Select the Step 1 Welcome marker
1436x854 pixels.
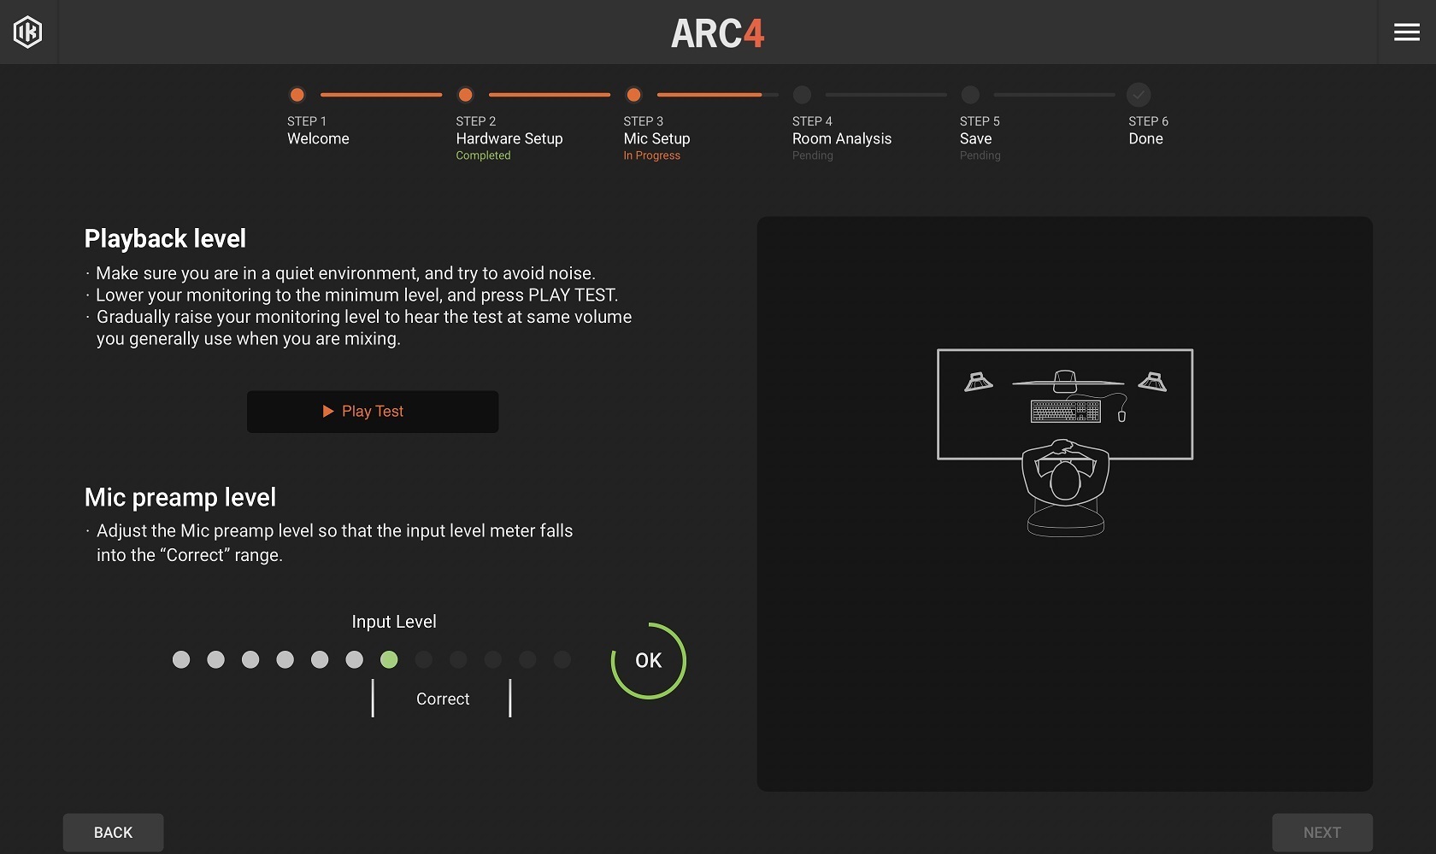tap(297, 95)
